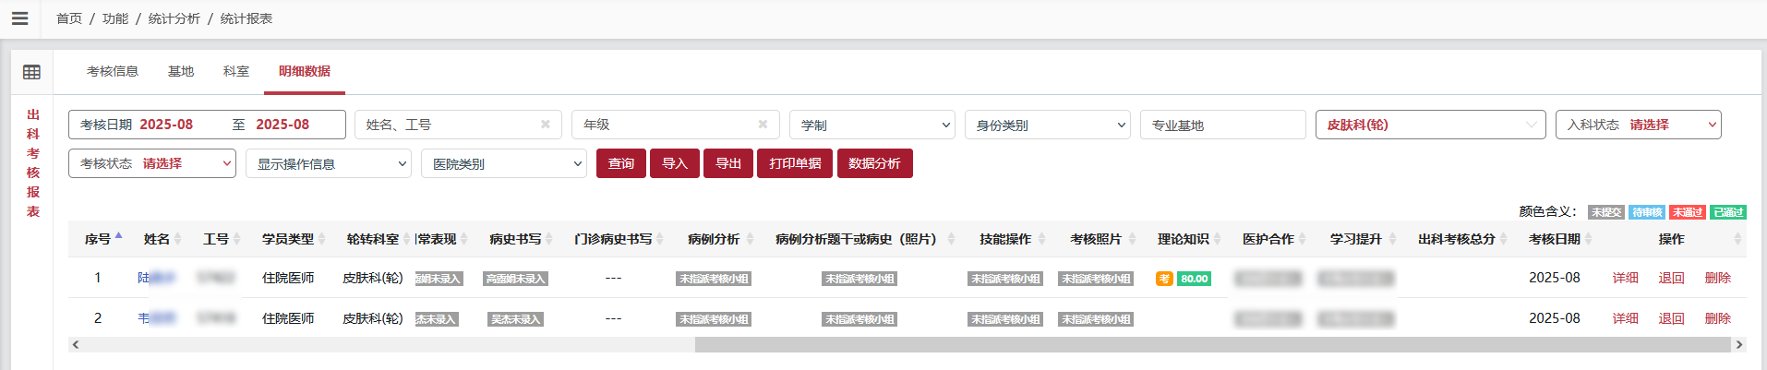Open 详细 for row 1

click(1626, 278)
